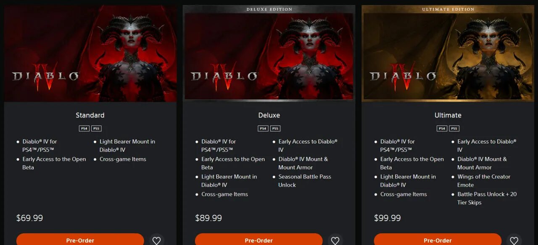Image resolution: width=538 pixels, height=245 pixels.
Task: Open the Ultimate Edition golden artwork
Action: [x=448, y=53]
